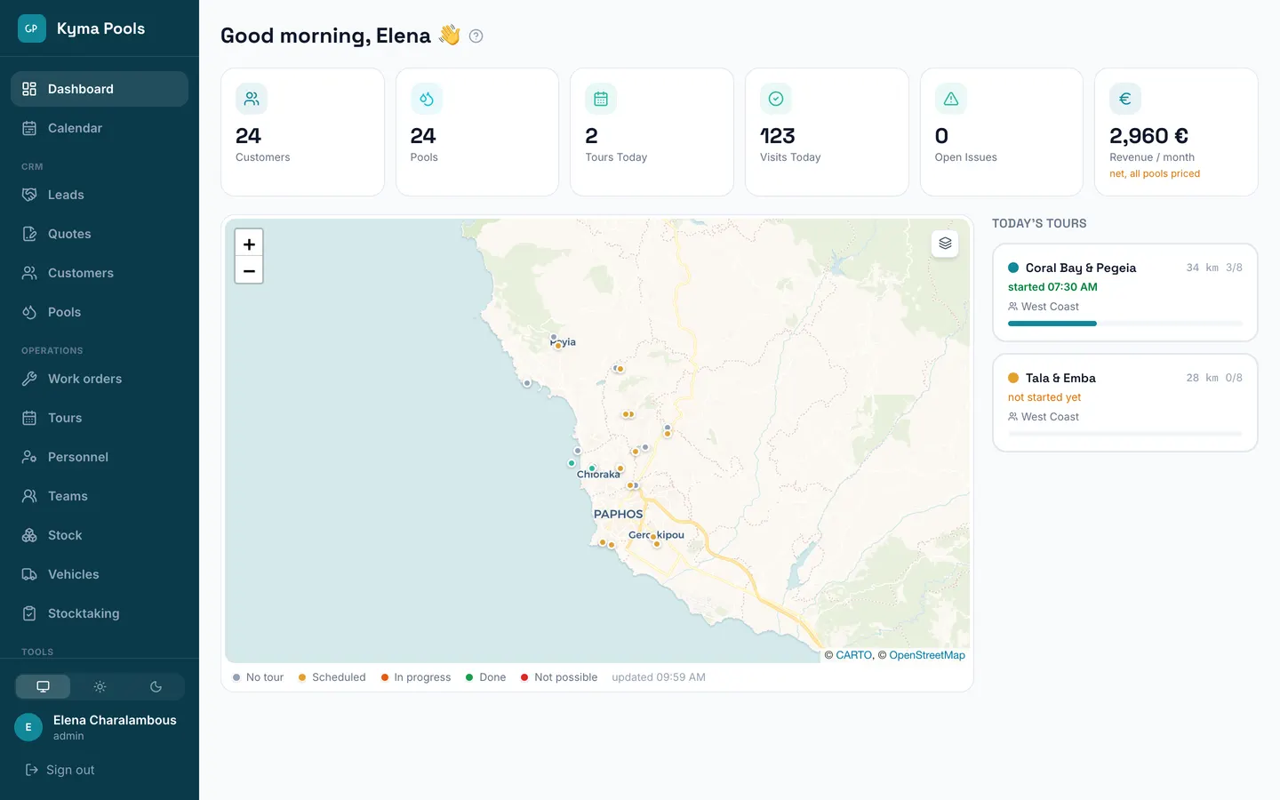Navigate to Stocktaking
Image resolution: width=1280 pixels, height=800 pixels.
100,613
